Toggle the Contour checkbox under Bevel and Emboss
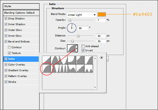This screenshot has height=110, width=158. pos(9,47)
